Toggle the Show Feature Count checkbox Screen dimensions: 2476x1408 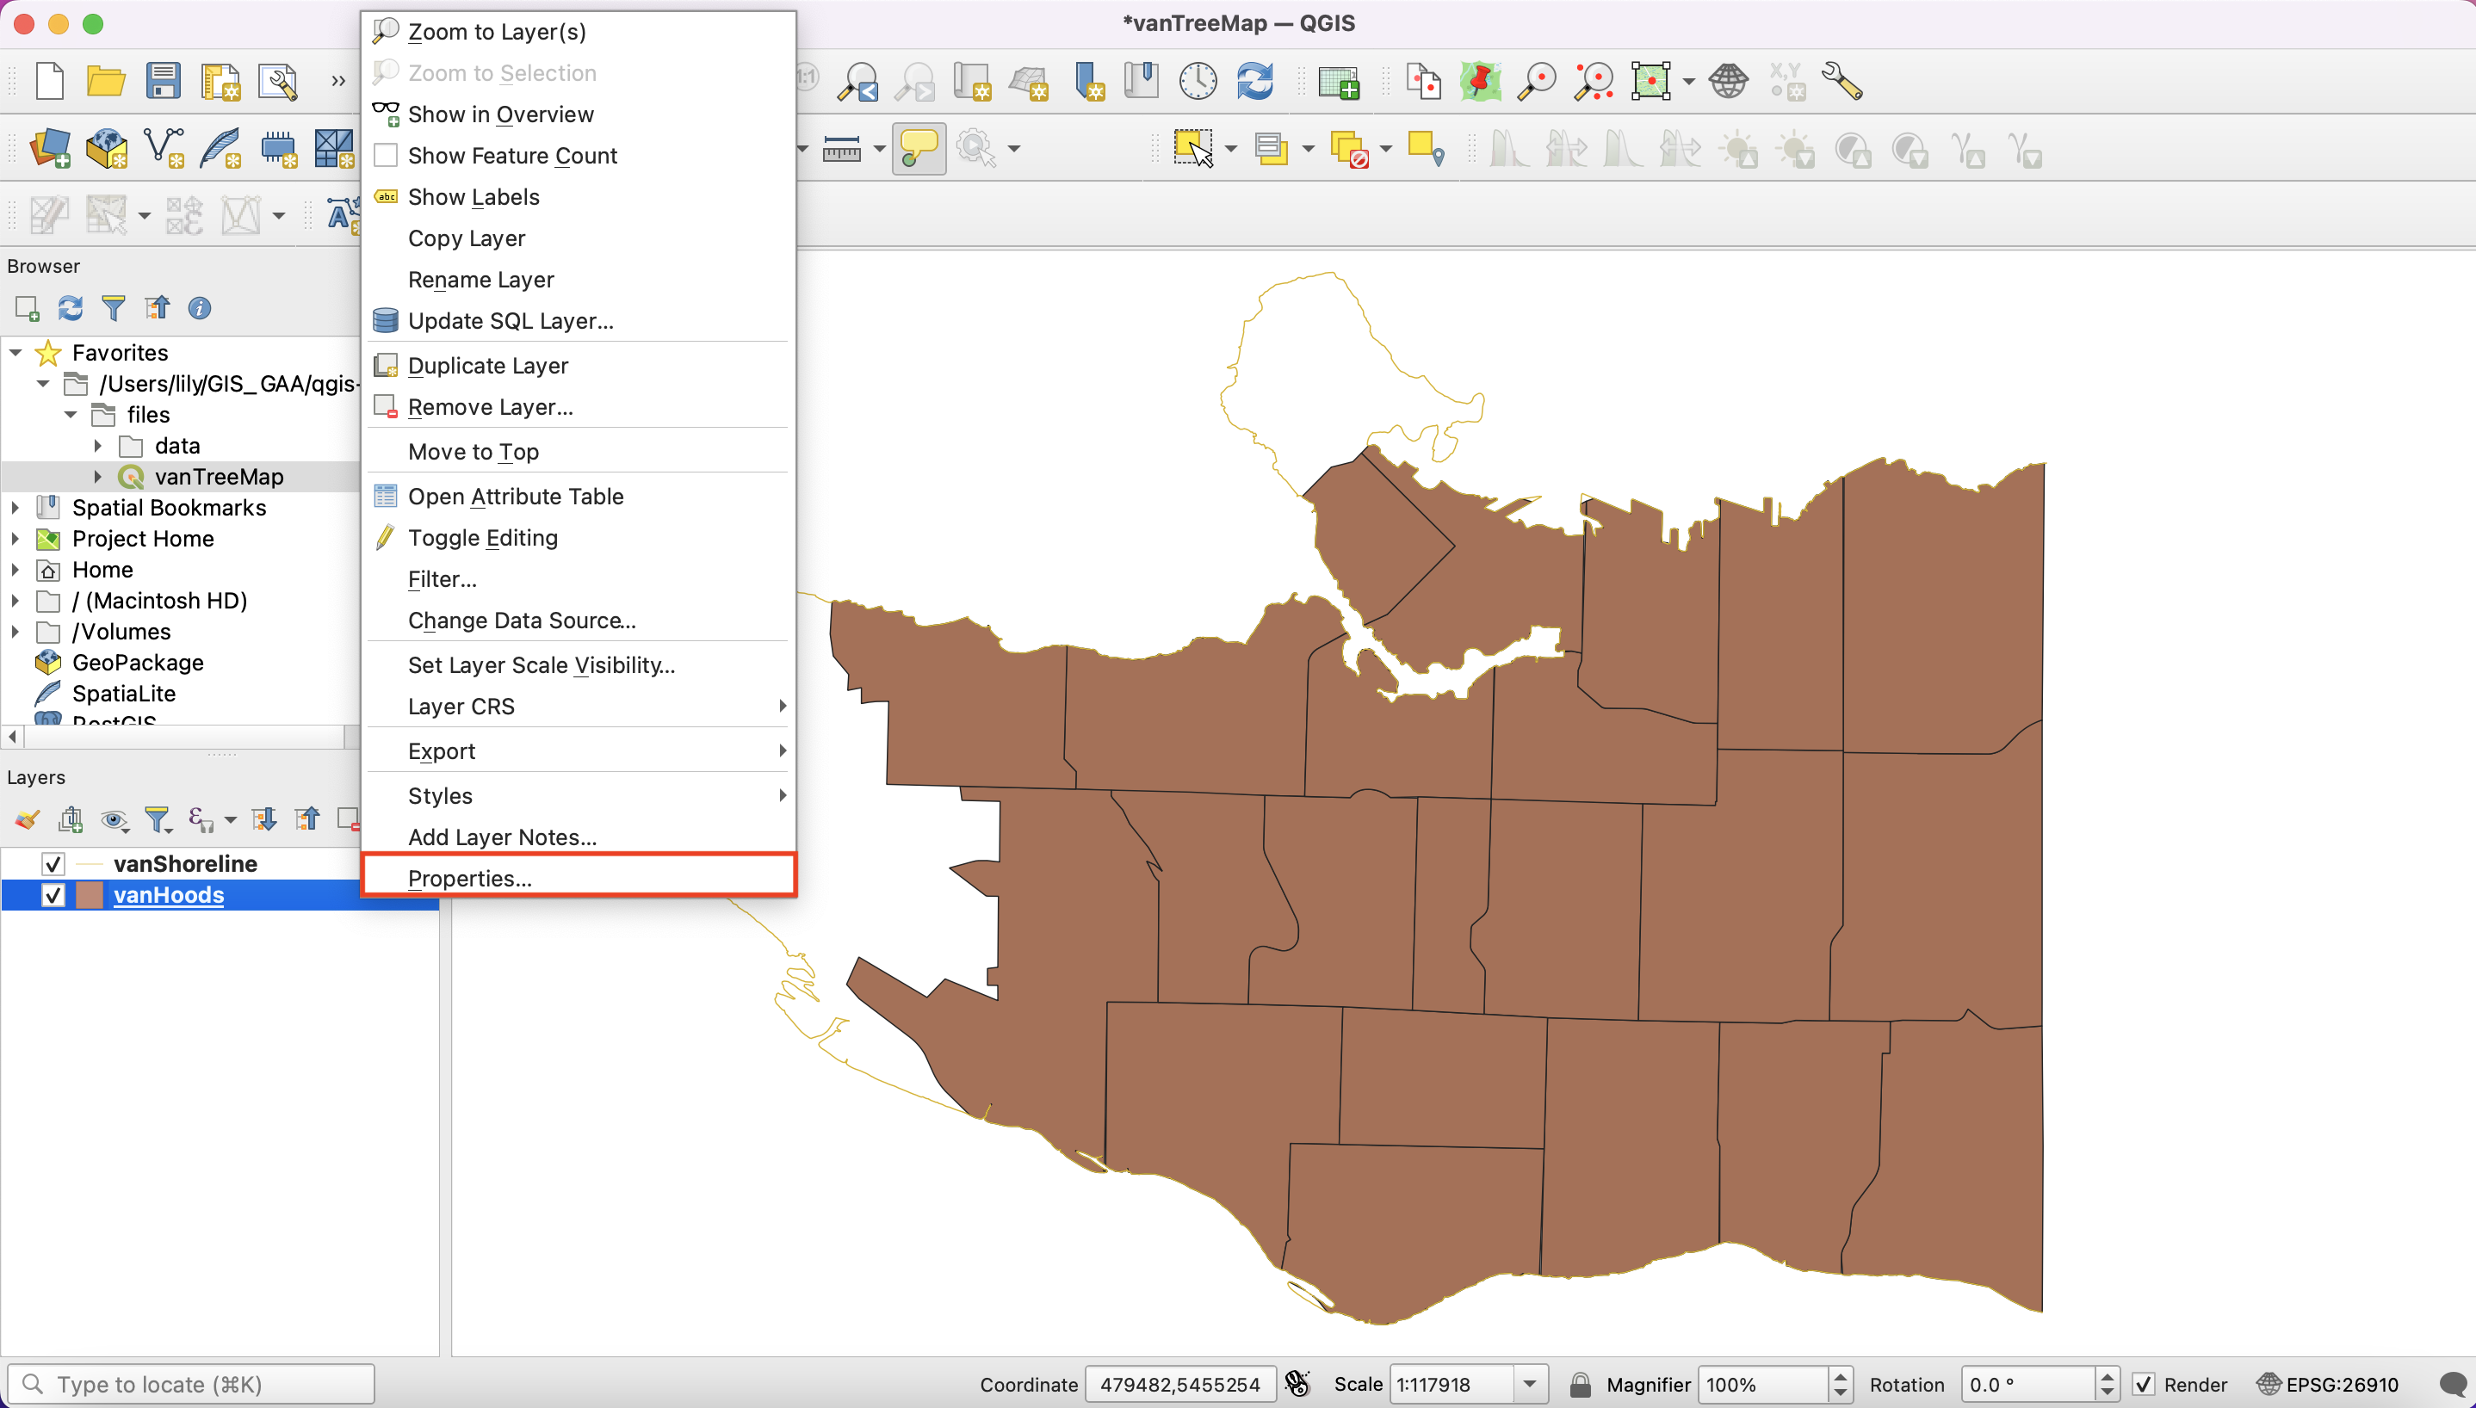tap(386, 156)
